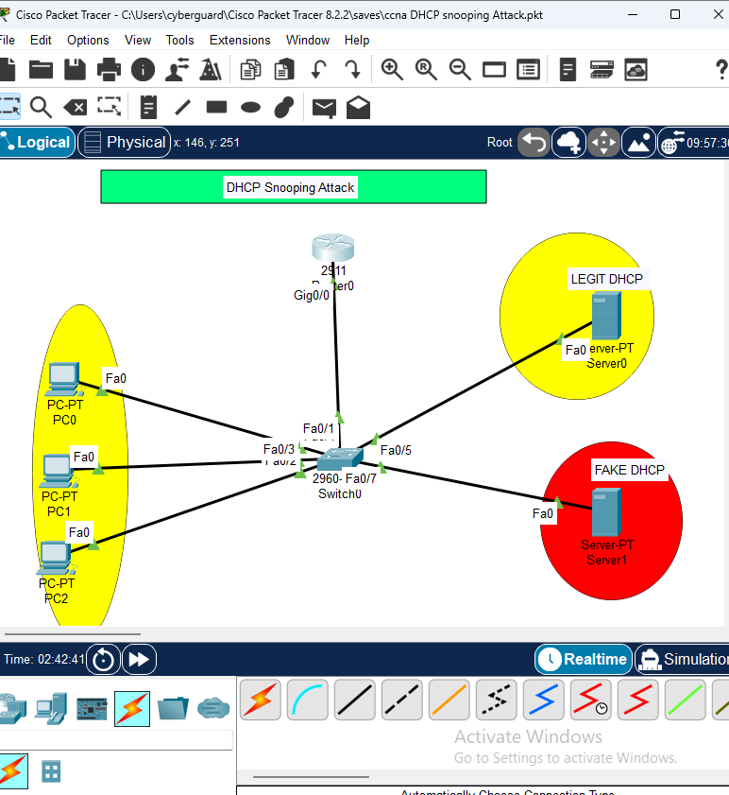Viewport: 729px width, 795px height.
Task: Select the PC0 computer
Action: [x=64, y=379]
